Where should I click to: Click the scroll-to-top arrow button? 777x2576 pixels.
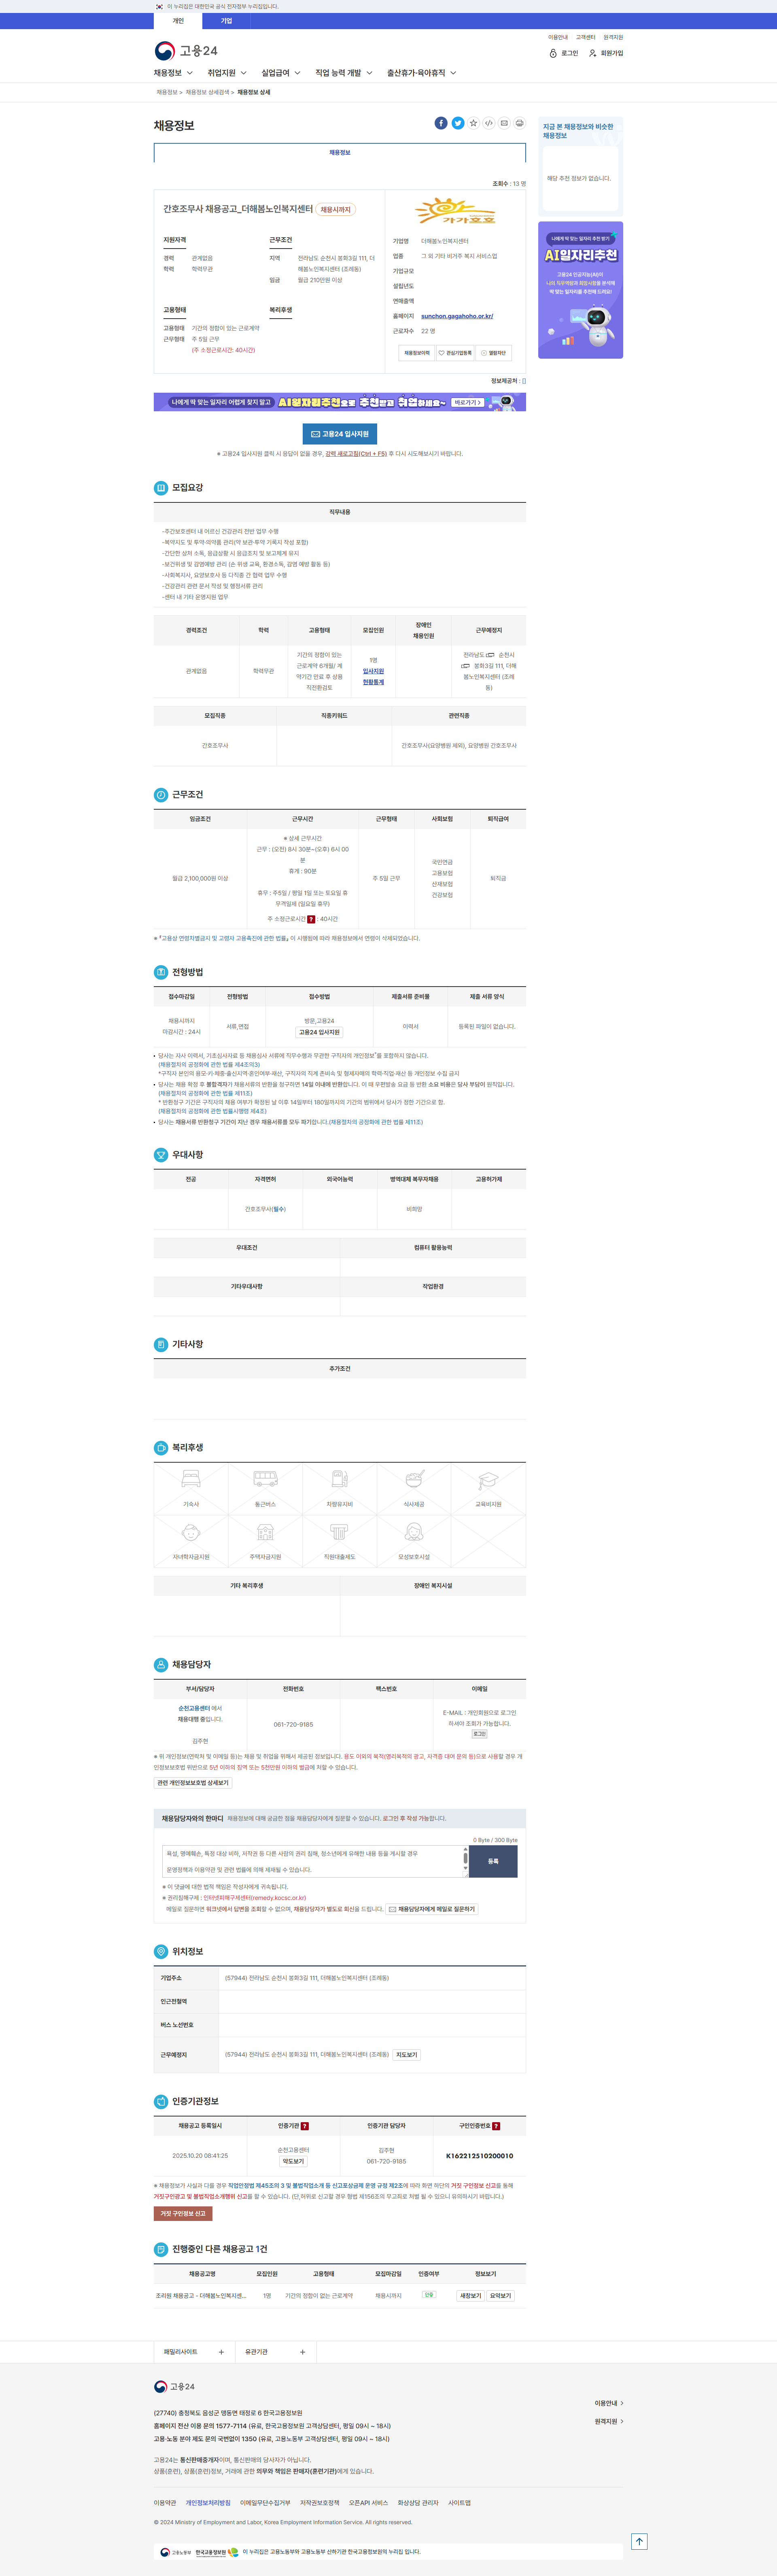[x=639, y=2541]
